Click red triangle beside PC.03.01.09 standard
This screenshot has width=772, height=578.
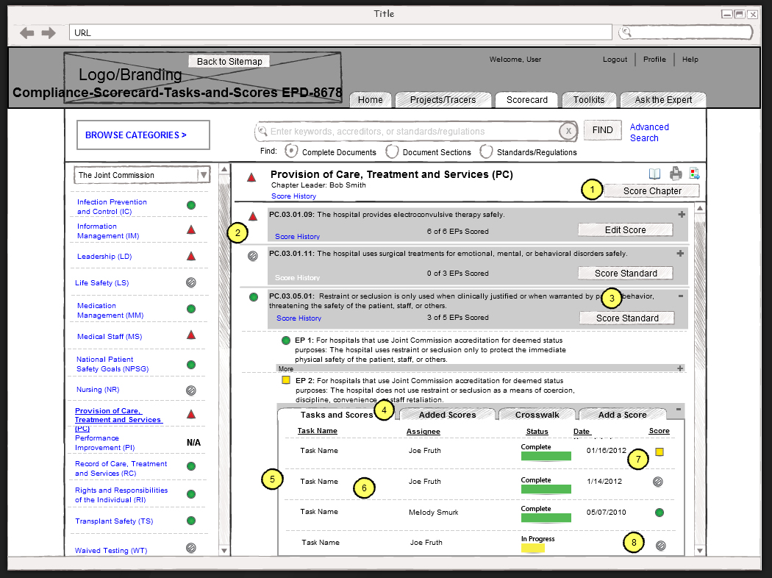click(x=253, y=216)
